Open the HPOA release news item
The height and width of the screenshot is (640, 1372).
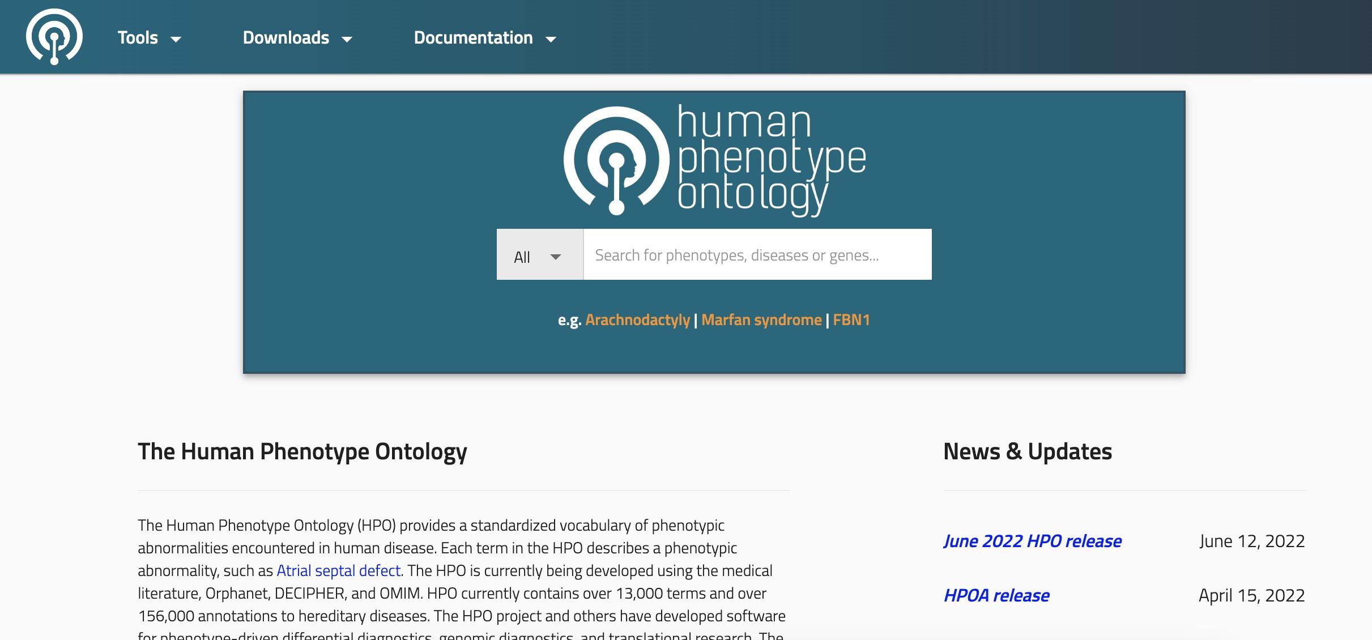(996, 596)
